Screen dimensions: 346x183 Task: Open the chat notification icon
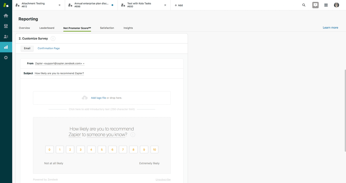click(315, 5)
